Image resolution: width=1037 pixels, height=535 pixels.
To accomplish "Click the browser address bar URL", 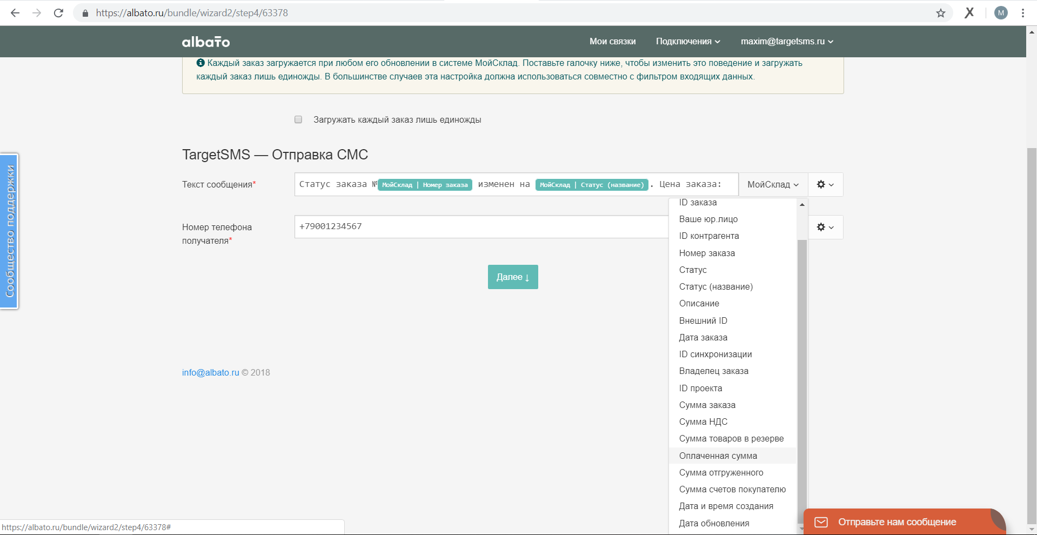I will coord(192,13).
